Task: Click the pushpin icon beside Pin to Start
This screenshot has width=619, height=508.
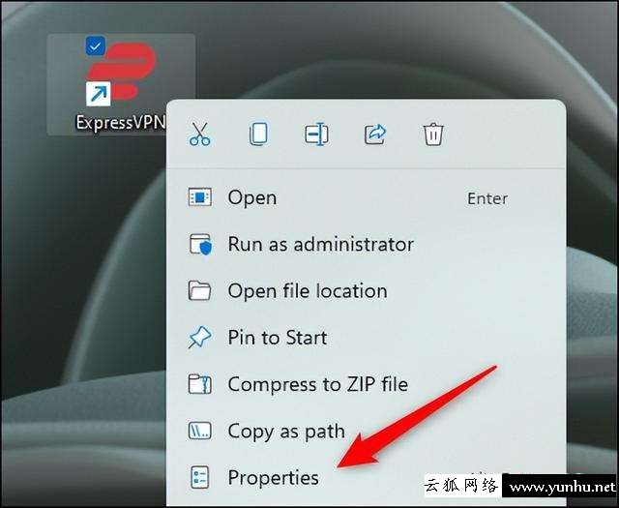Action: coord(200,338)
